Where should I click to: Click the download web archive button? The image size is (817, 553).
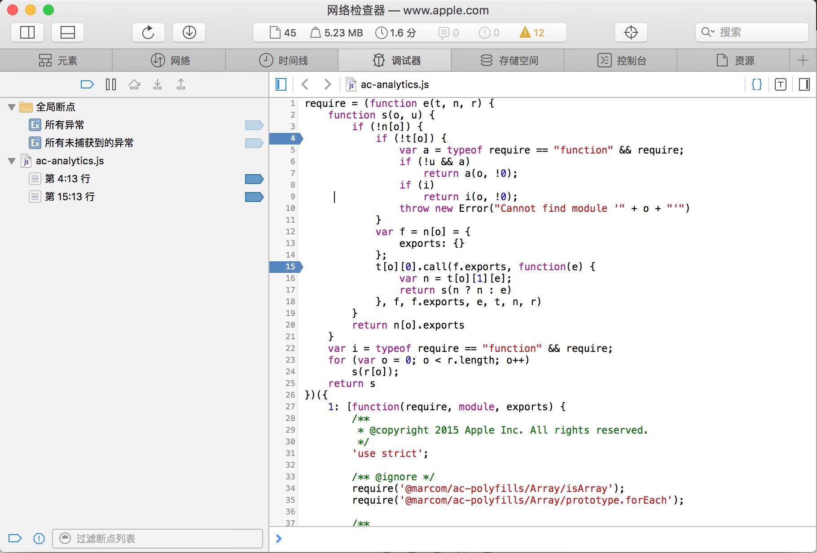[x=189, y=32]
